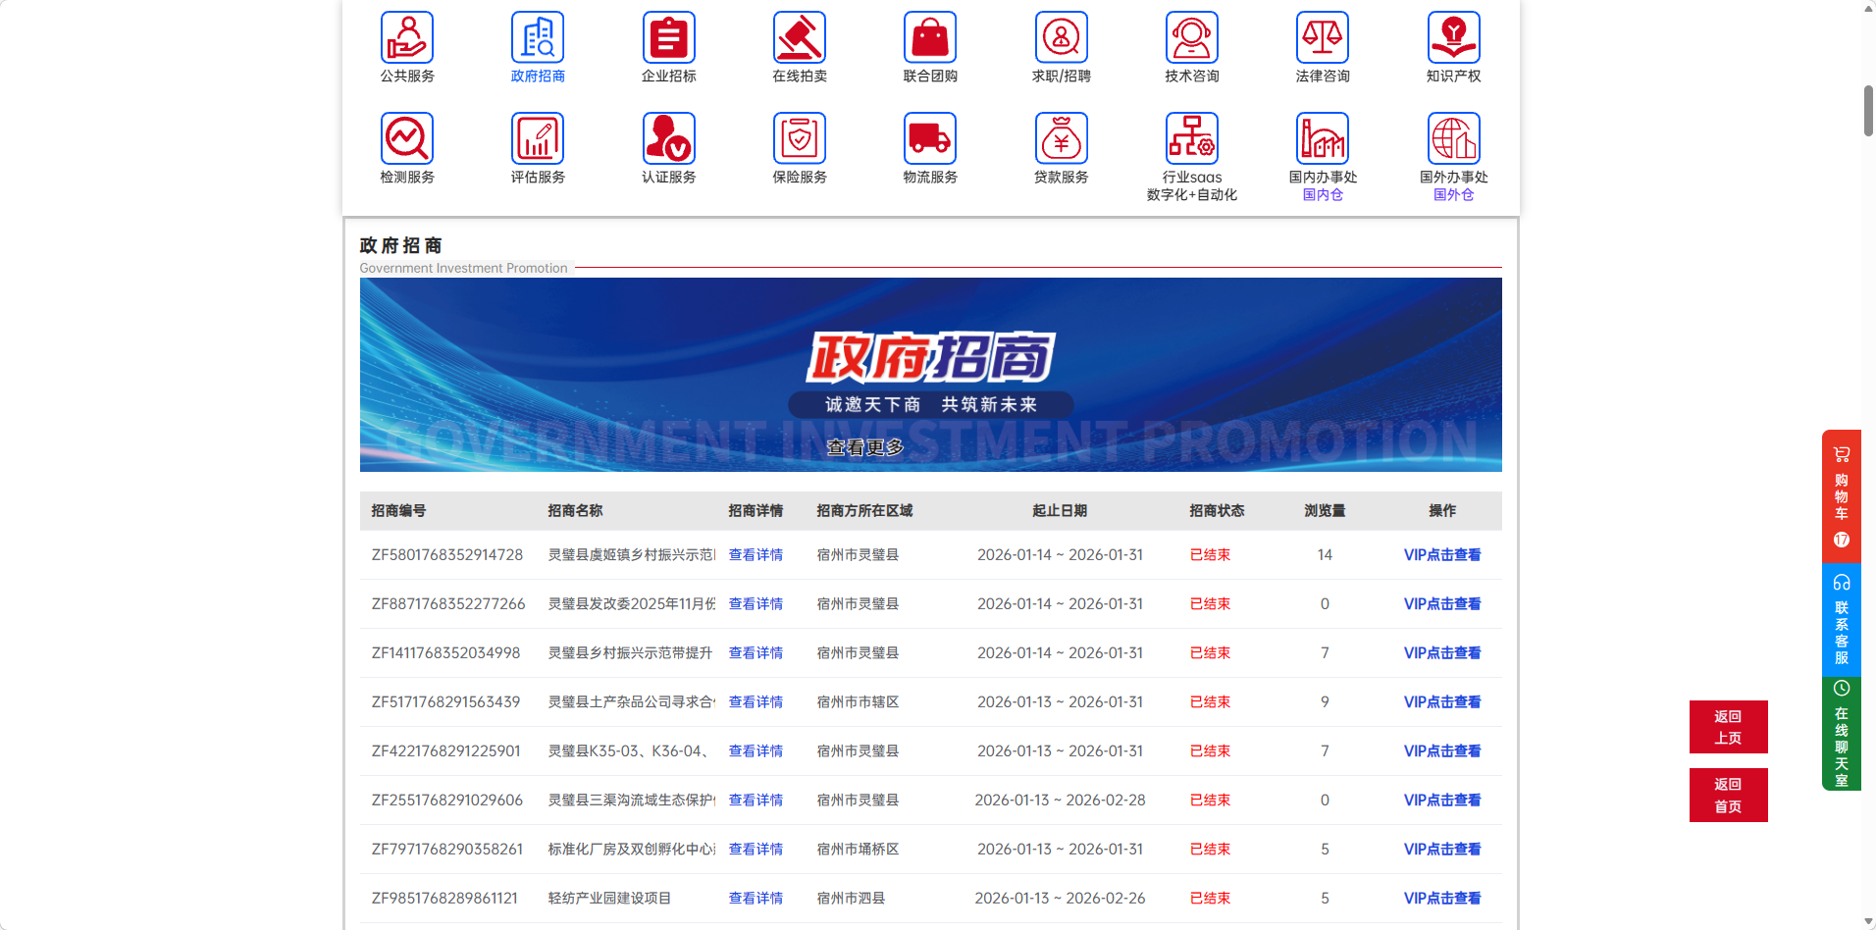Select the 企业招标 enterprise bidding icon

pyautogui.click(x=668, y=38)
